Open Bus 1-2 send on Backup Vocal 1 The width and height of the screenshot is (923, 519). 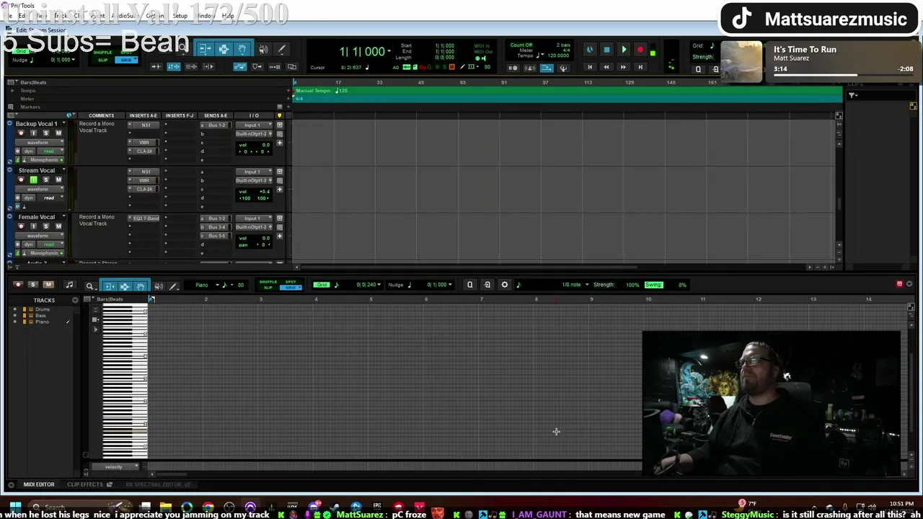point(216,125)
